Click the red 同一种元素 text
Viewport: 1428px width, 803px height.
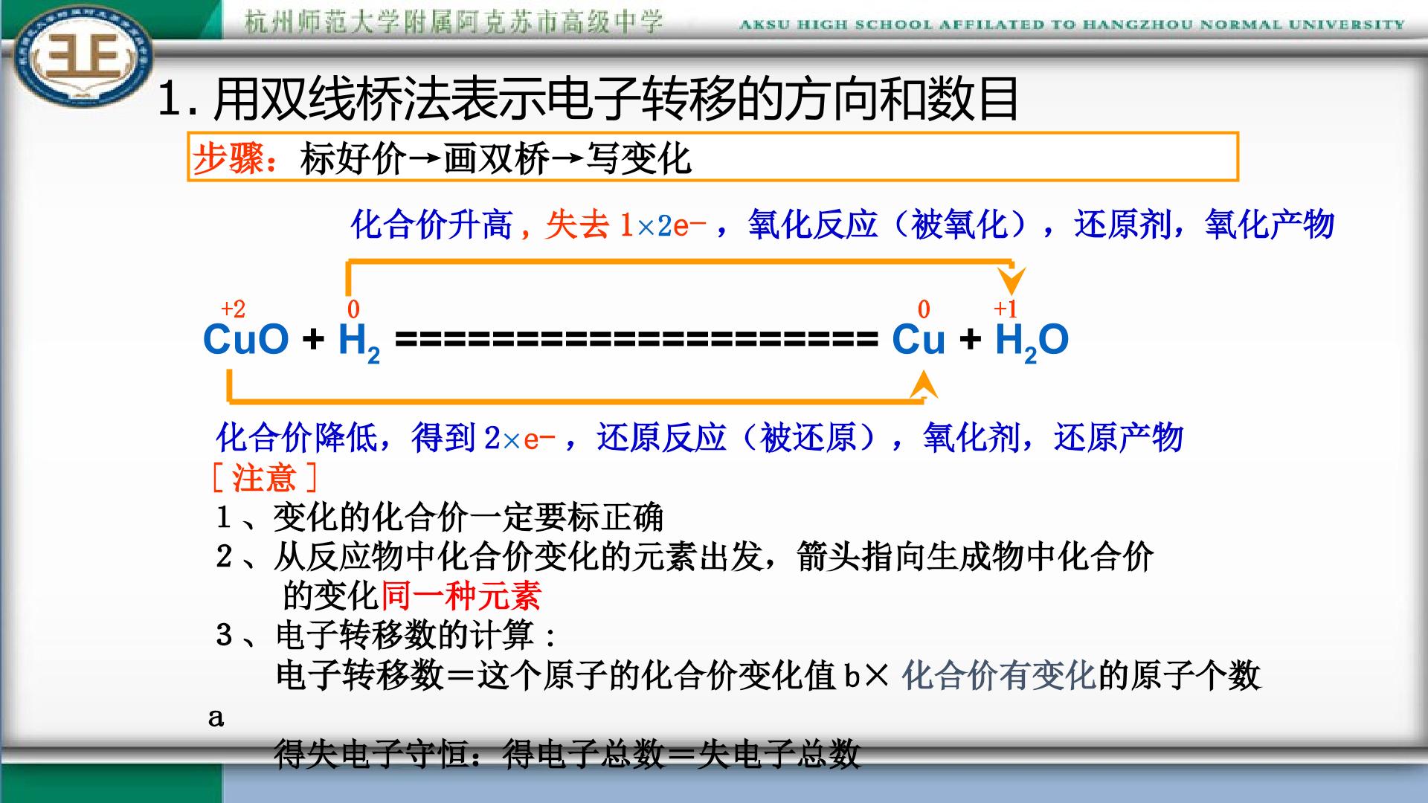pyautogui.click(x=460, y=596)
